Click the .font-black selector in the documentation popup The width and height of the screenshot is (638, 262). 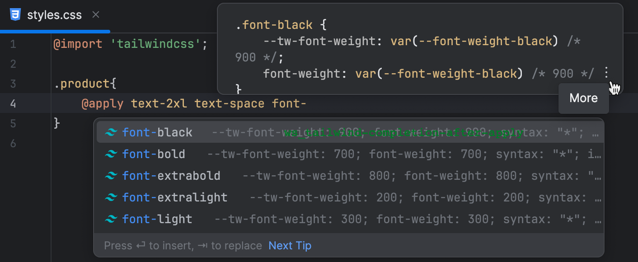pos(274,25)
